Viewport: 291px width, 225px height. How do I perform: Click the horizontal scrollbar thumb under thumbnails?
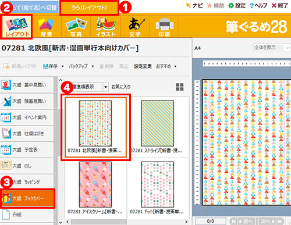[99, 222]
